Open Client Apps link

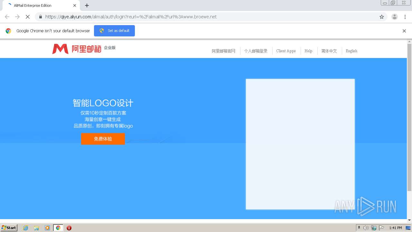tap(286, 51)
